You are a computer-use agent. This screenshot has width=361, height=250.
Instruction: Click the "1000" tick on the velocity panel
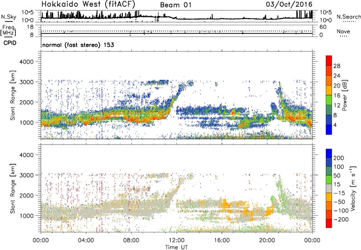[x=27, y=216]
